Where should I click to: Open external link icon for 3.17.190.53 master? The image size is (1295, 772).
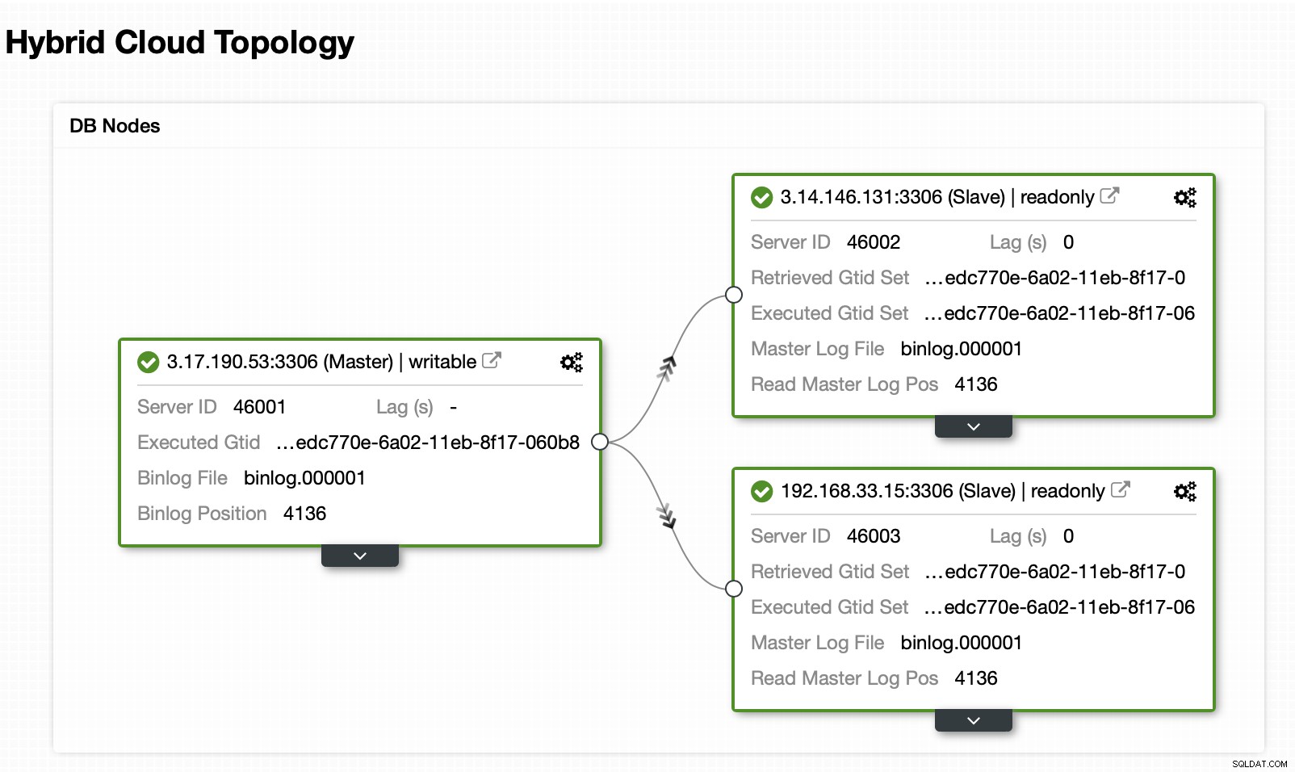[x=492, y=360]
